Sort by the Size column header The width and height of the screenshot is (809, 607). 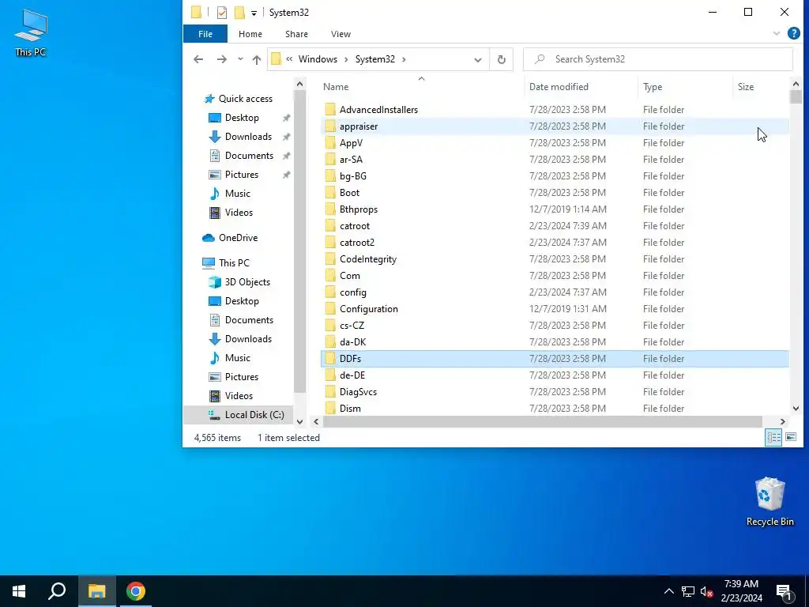(x=761, y=87)
